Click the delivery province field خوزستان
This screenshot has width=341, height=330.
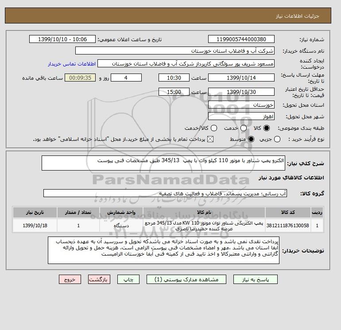pyautogui.click(x=241, y=105)
